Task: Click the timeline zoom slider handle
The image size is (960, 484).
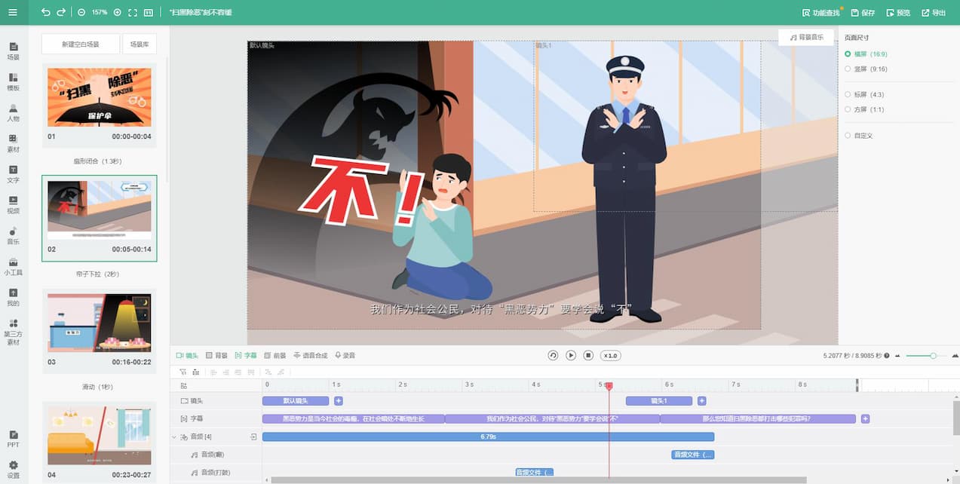Action: tap(933, 355)
